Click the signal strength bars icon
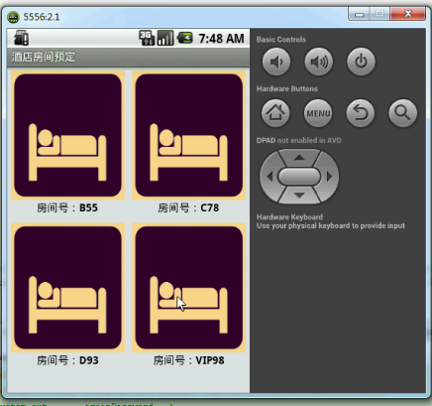 coord(165,38)
